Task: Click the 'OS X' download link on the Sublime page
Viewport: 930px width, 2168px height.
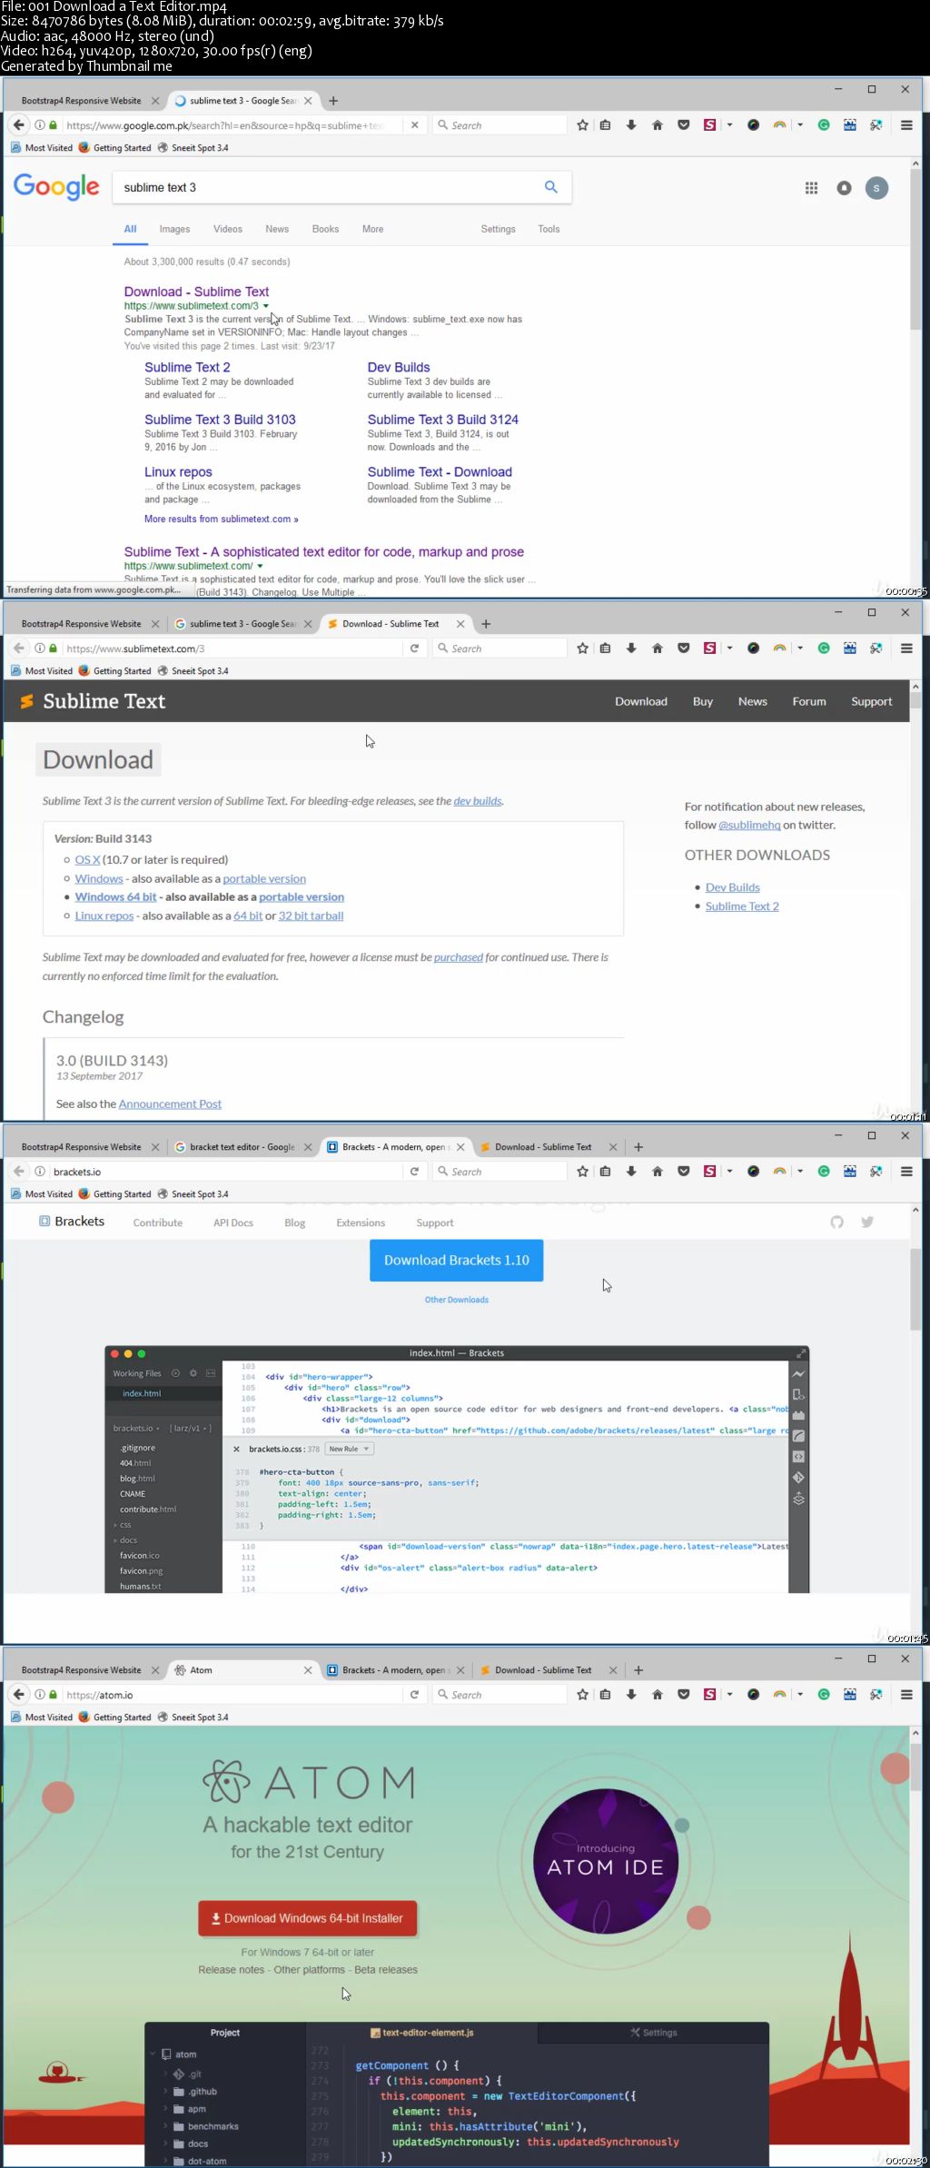Action: coord(87,859)
